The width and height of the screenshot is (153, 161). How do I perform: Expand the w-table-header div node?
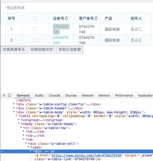coord(14,108)
